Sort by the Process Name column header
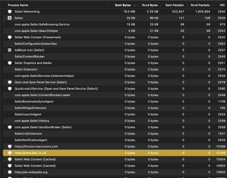227x178 pixels. pyautogui.click(x=18, y=5)
